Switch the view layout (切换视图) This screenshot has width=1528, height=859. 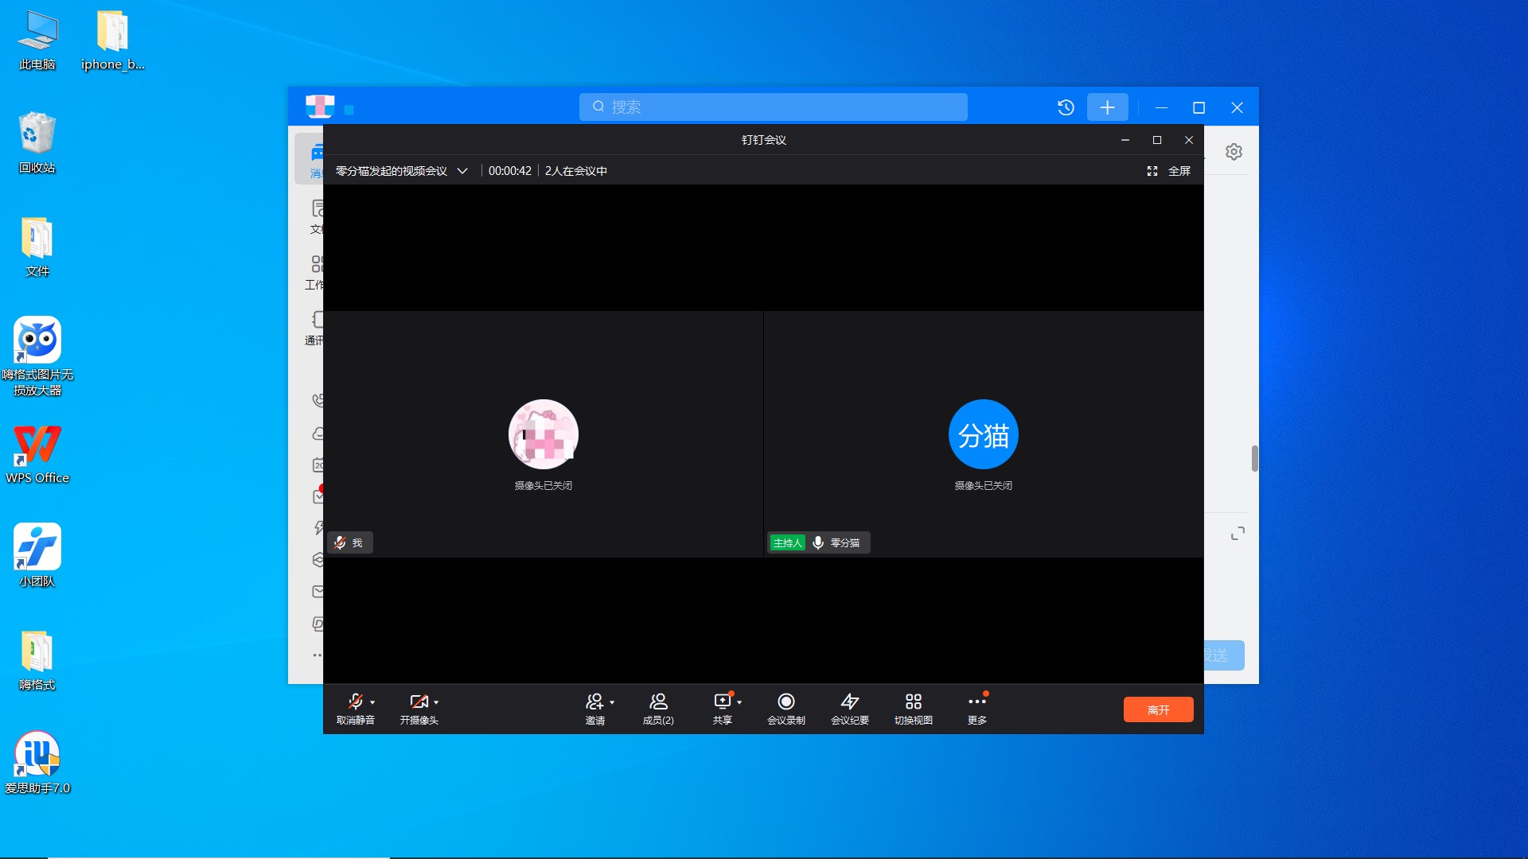click(913, 702)
